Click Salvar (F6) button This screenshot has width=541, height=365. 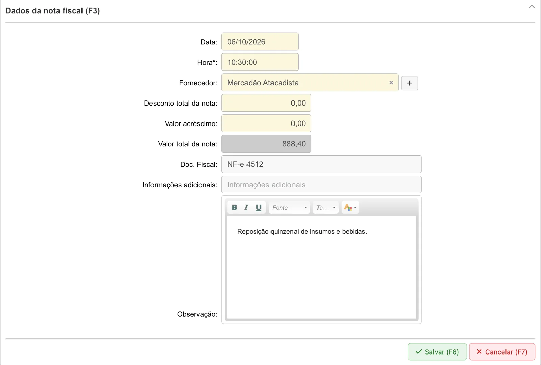pos(437,352)
